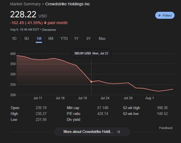
Task: Select the 1M time range tab
Action: pyautogui.click(x=39, y=38)
